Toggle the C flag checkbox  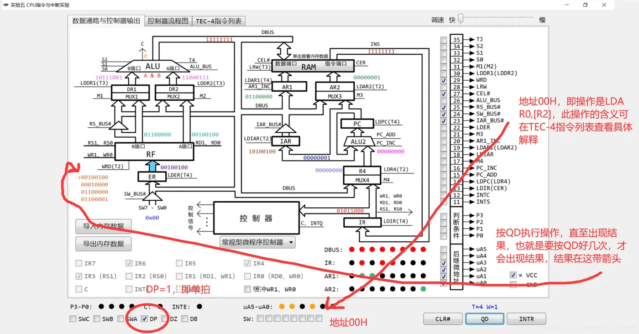(x=79, y=289)
